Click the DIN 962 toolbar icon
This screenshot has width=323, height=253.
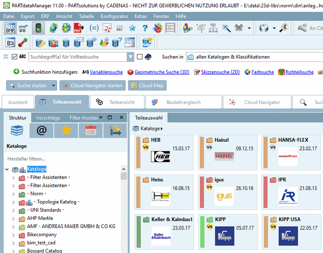[x=119, y=28]
